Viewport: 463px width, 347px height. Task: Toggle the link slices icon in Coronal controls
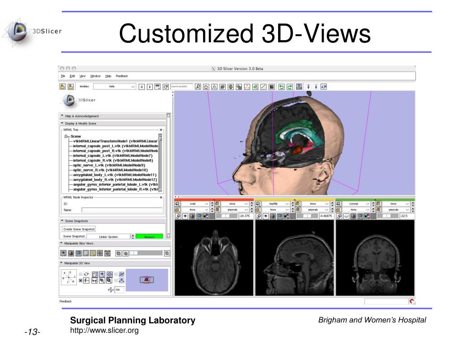point(339,216)
